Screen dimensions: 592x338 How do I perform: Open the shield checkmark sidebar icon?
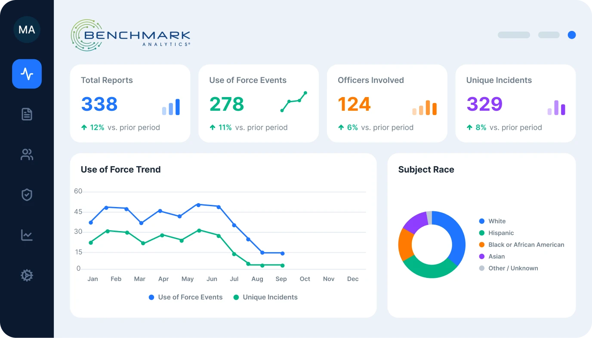pos(27,195)
